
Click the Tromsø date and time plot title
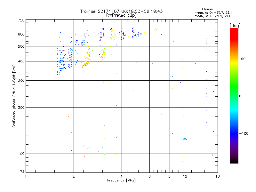(121, 11)
